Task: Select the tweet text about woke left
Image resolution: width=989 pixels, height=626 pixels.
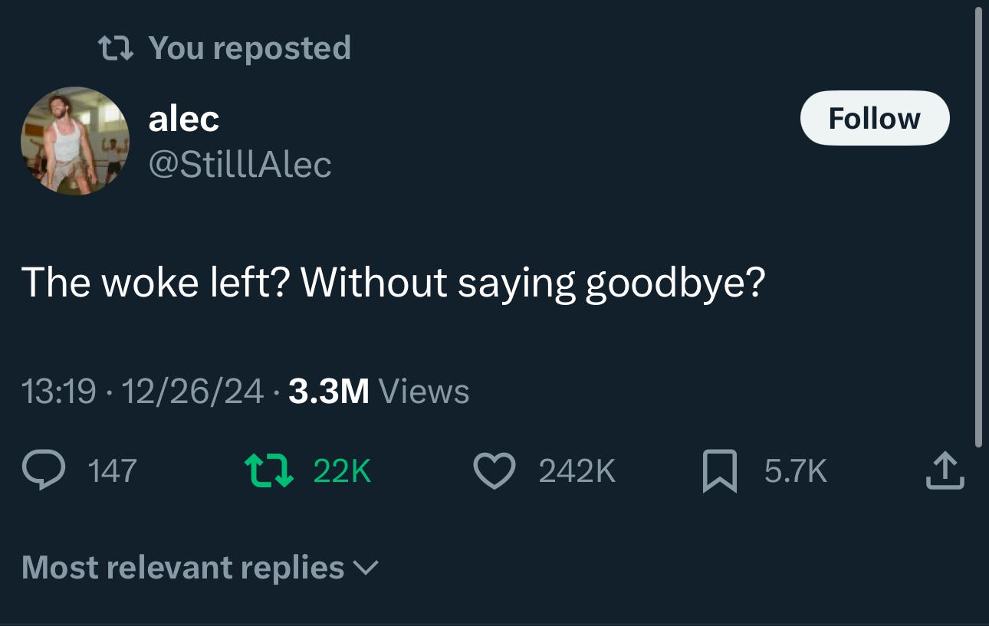Action: (393, 283)
